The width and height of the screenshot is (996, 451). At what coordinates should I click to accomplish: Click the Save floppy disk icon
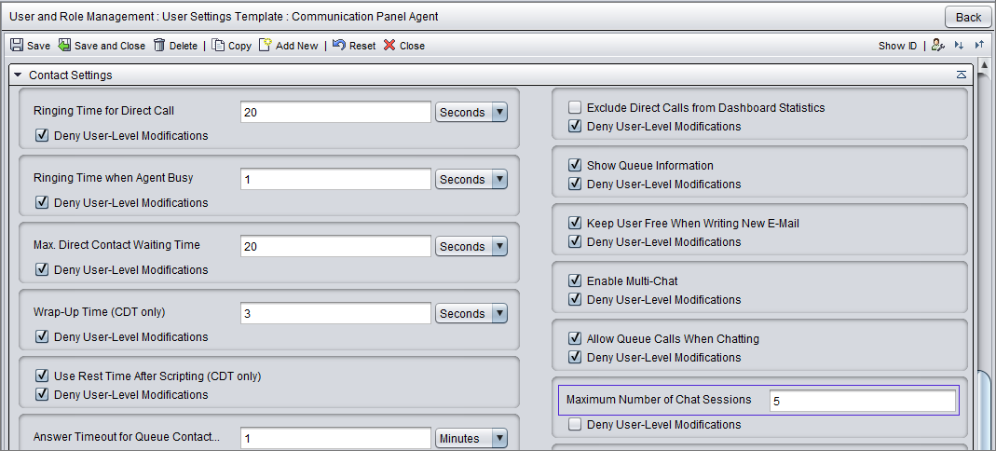[x=17, y=45]
